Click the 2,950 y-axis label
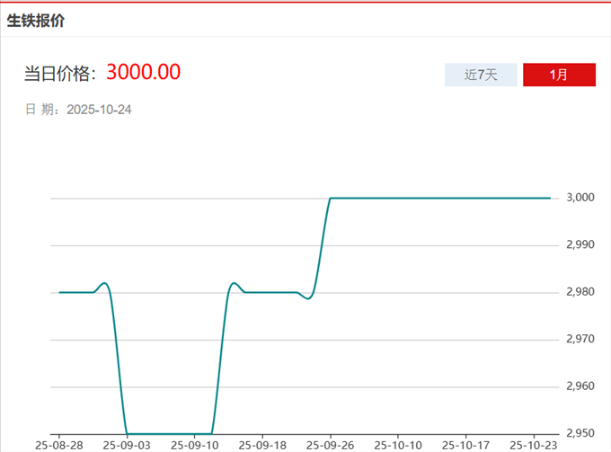 (x=580, y=433)
